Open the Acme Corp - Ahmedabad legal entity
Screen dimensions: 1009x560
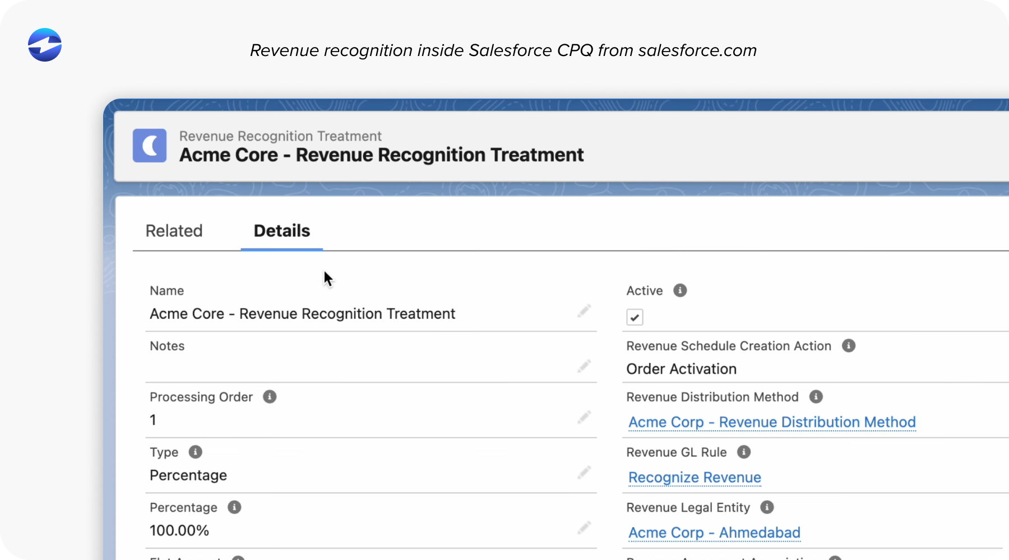(x=714, y=533)
